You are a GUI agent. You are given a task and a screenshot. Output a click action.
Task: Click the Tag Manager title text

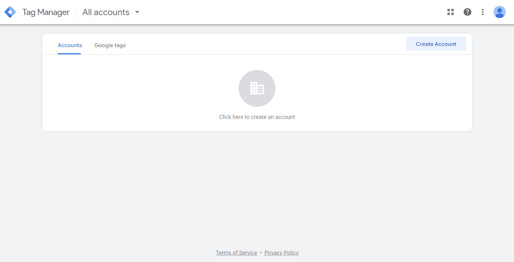[x=46, y=12]
